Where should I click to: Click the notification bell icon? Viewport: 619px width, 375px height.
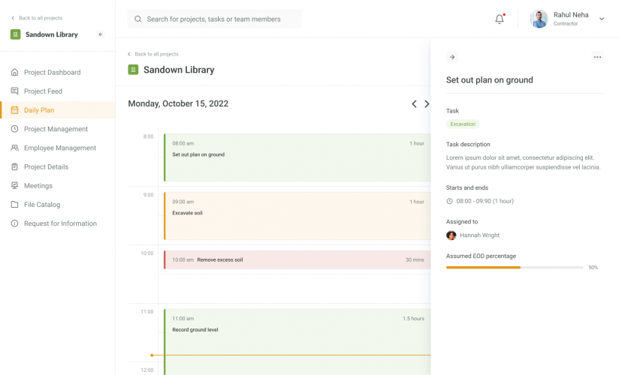pos(500,19)
